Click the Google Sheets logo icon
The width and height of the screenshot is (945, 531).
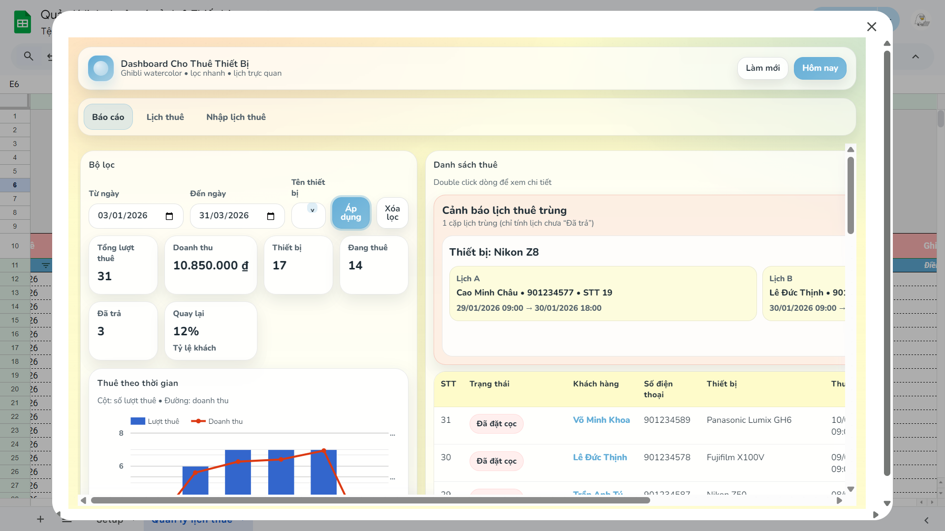22,22
